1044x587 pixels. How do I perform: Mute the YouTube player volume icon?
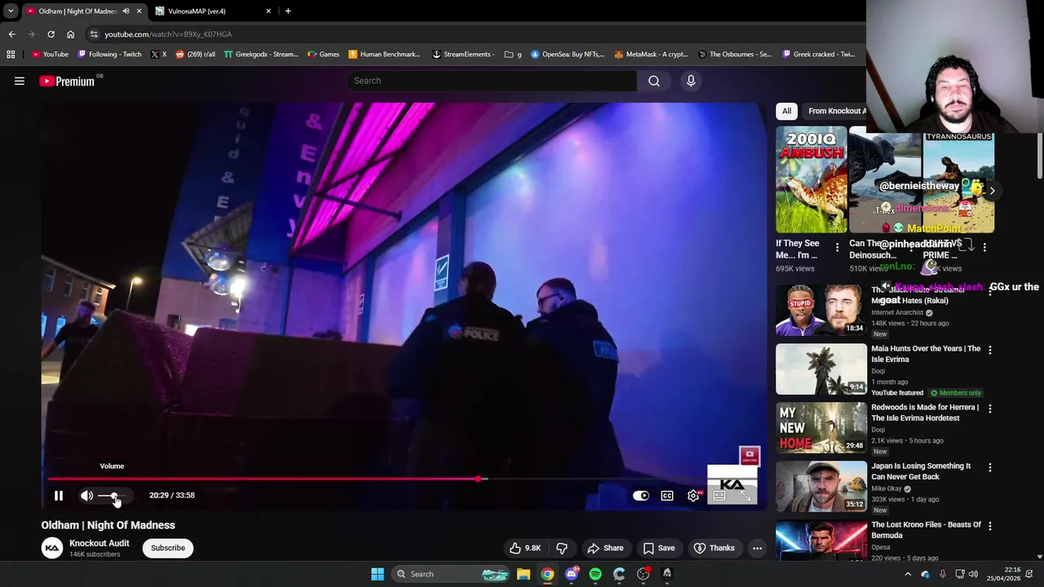(86, 496)
